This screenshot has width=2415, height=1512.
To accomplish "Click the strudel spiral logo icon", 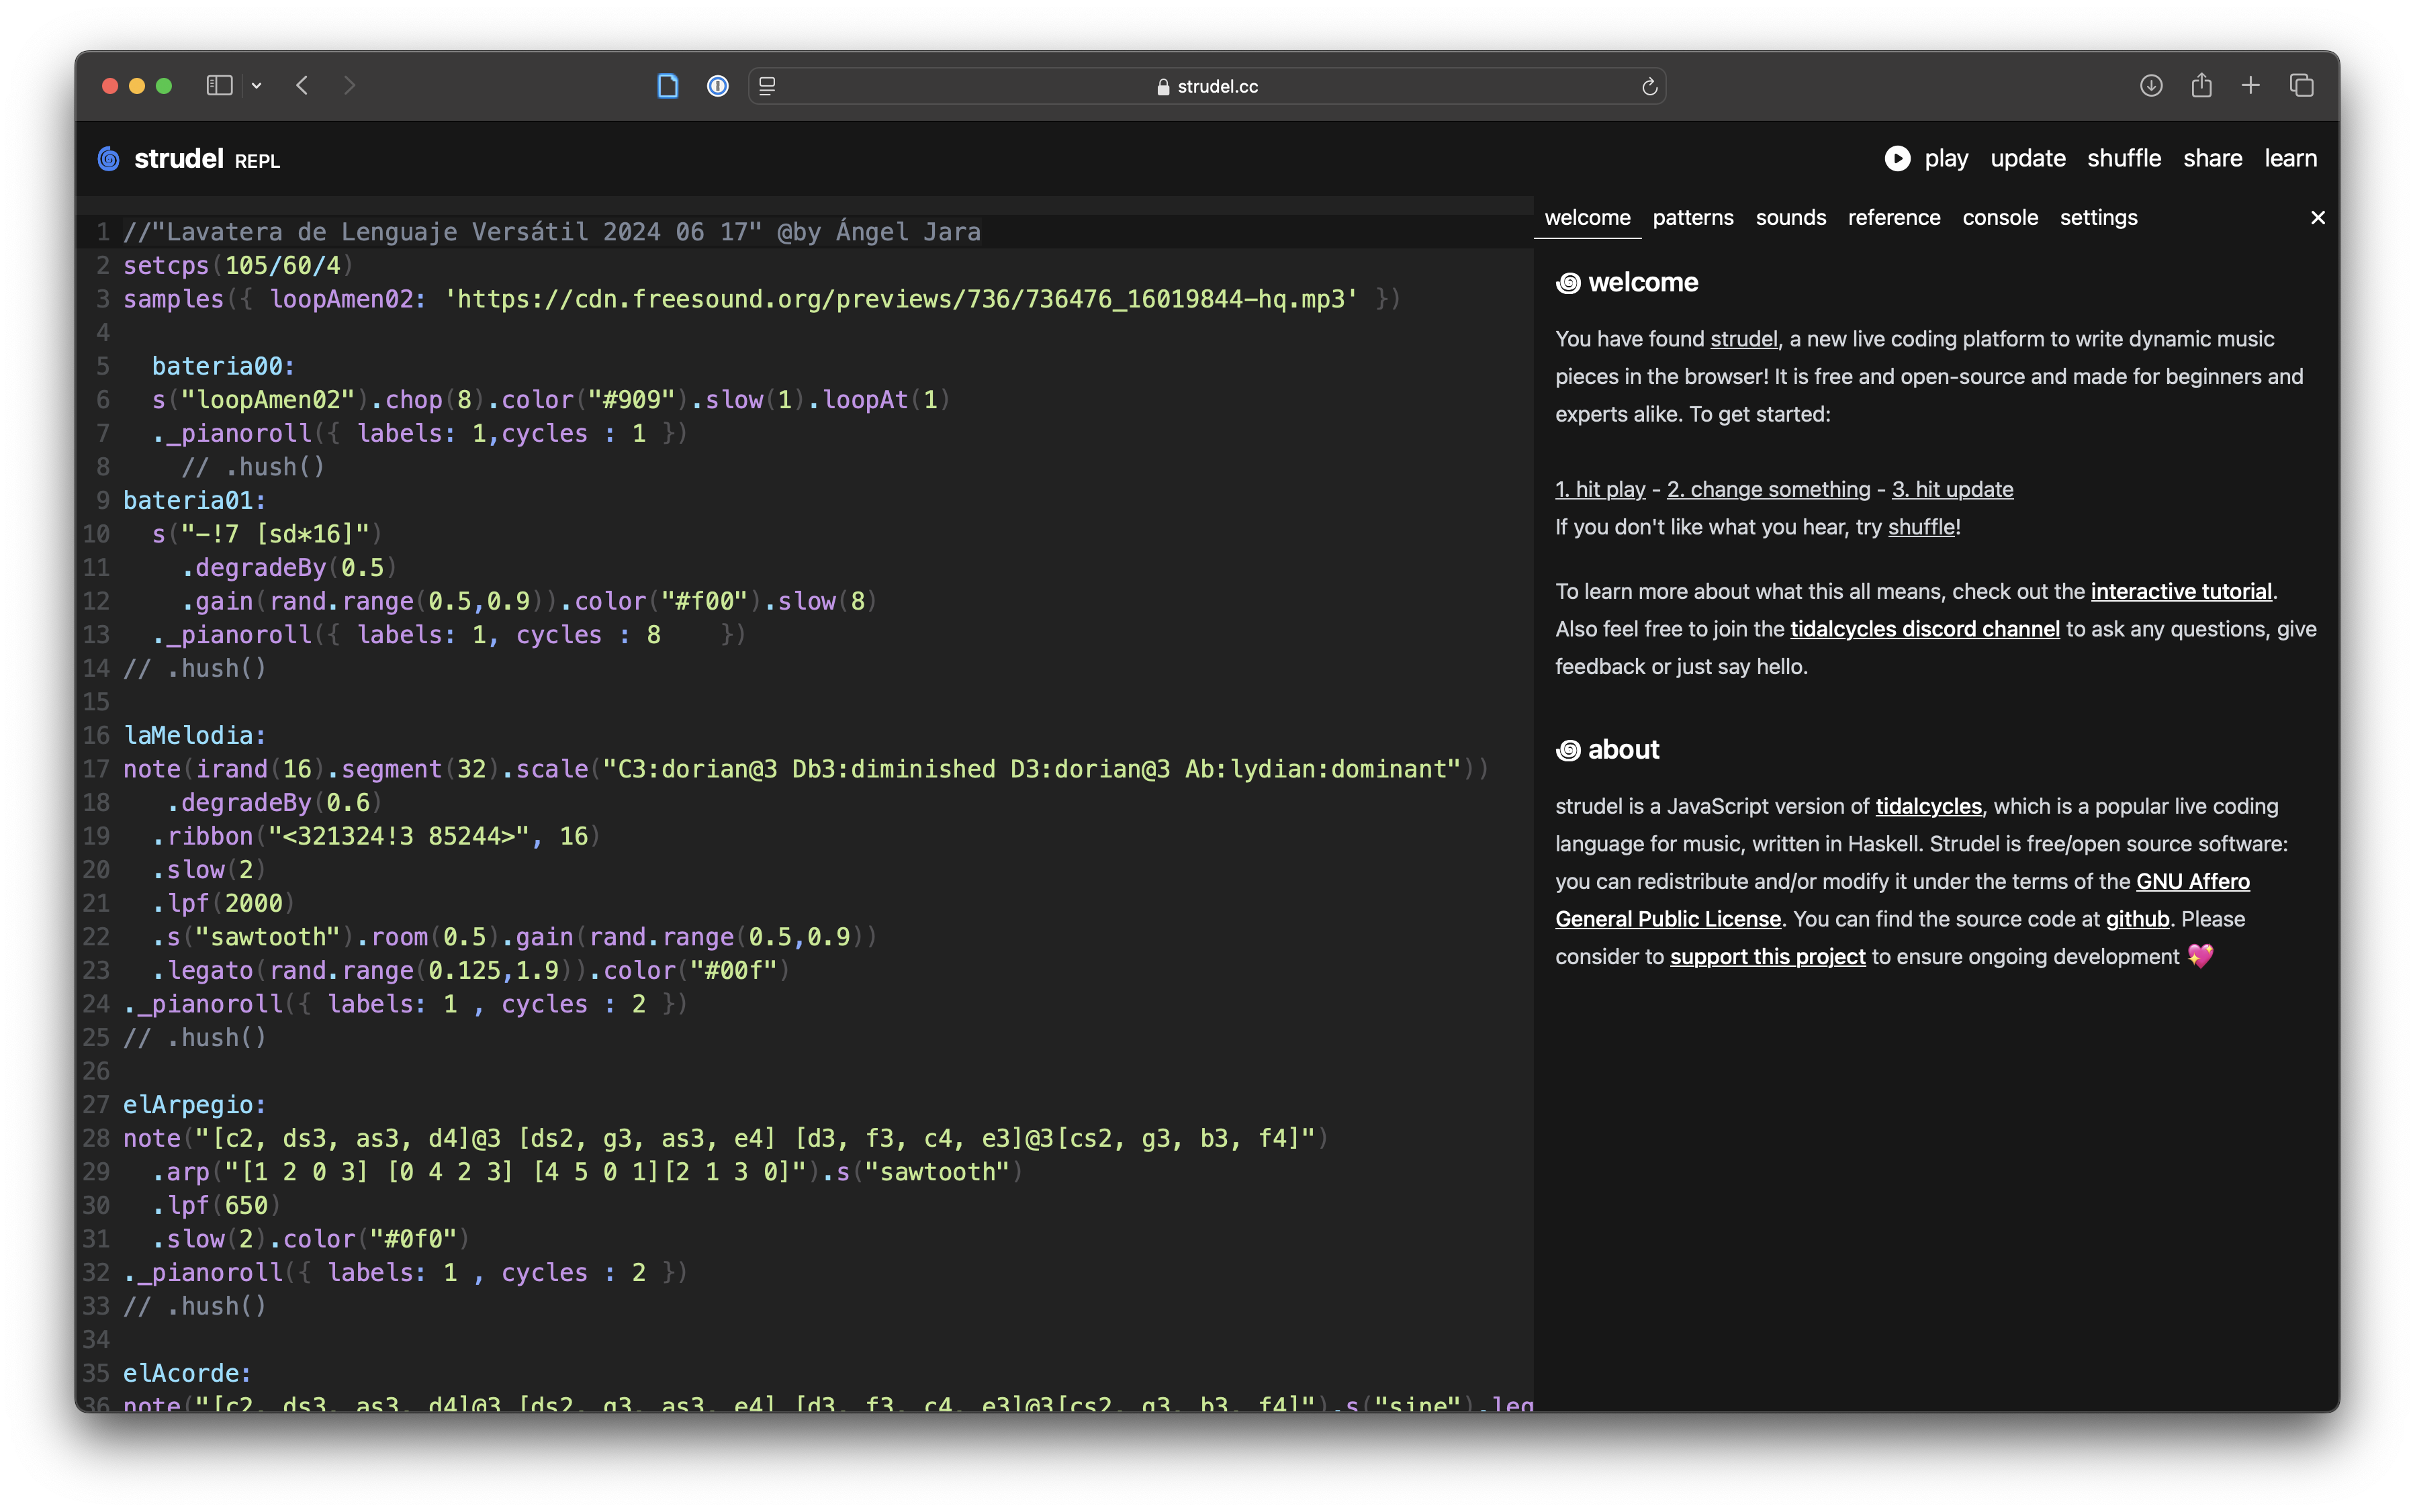I will point(109,158).
